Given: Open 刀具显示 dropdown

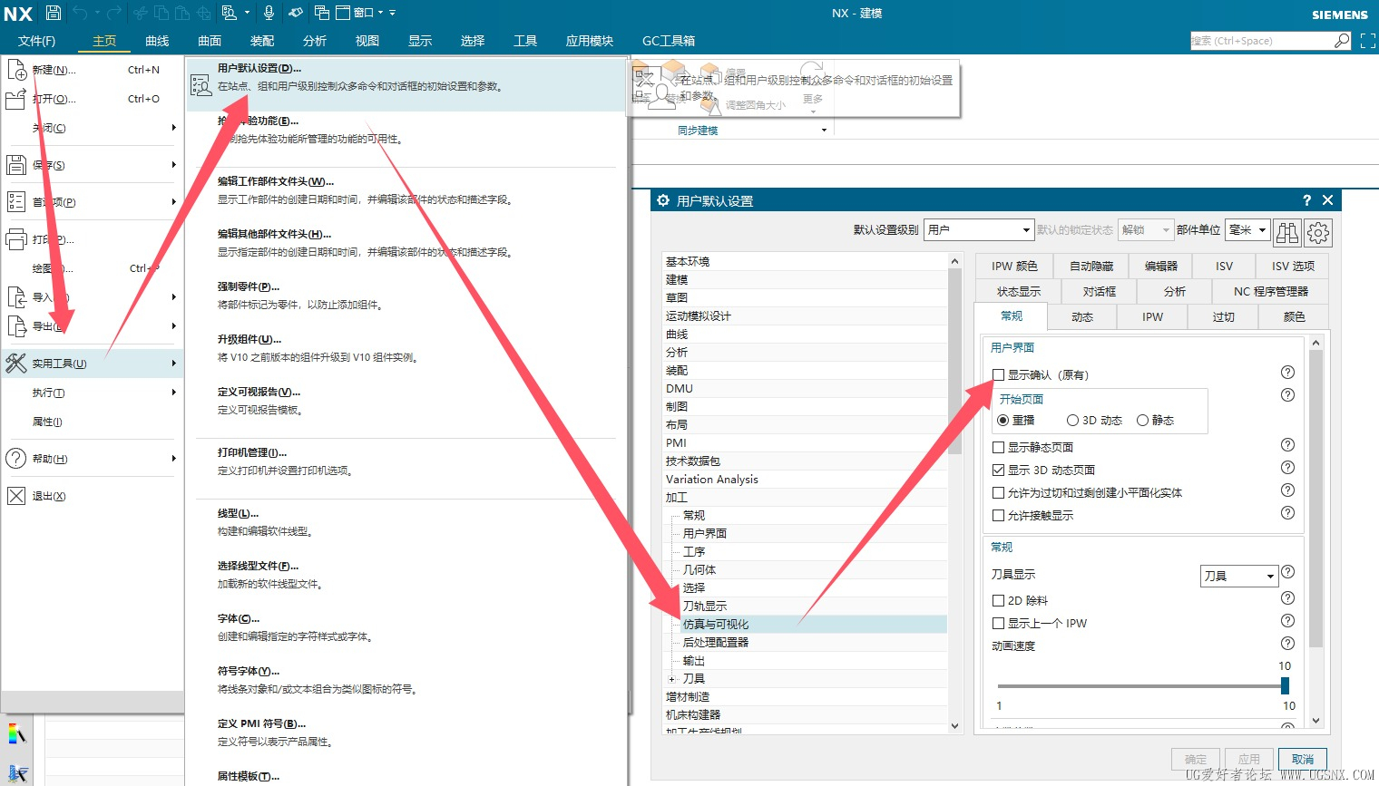Looking at the screenshot, I should point(1239,576).
